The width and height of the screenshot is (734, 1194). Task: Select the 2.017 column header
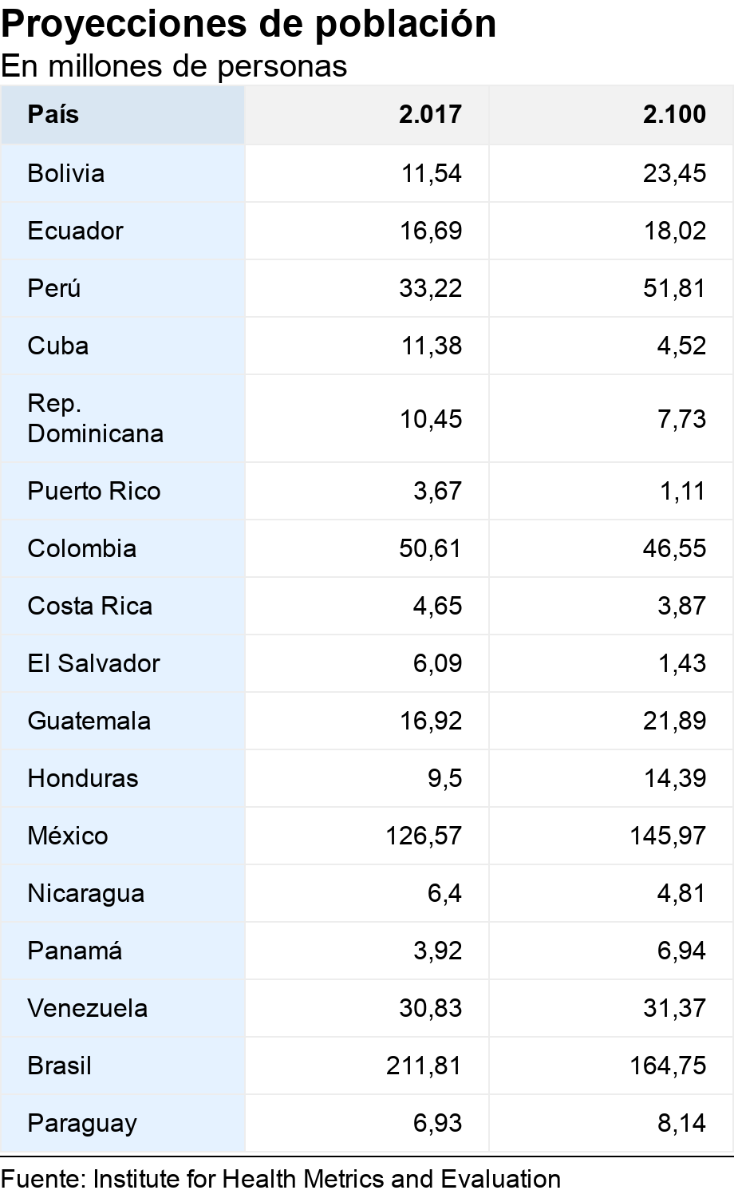(430, 114)
